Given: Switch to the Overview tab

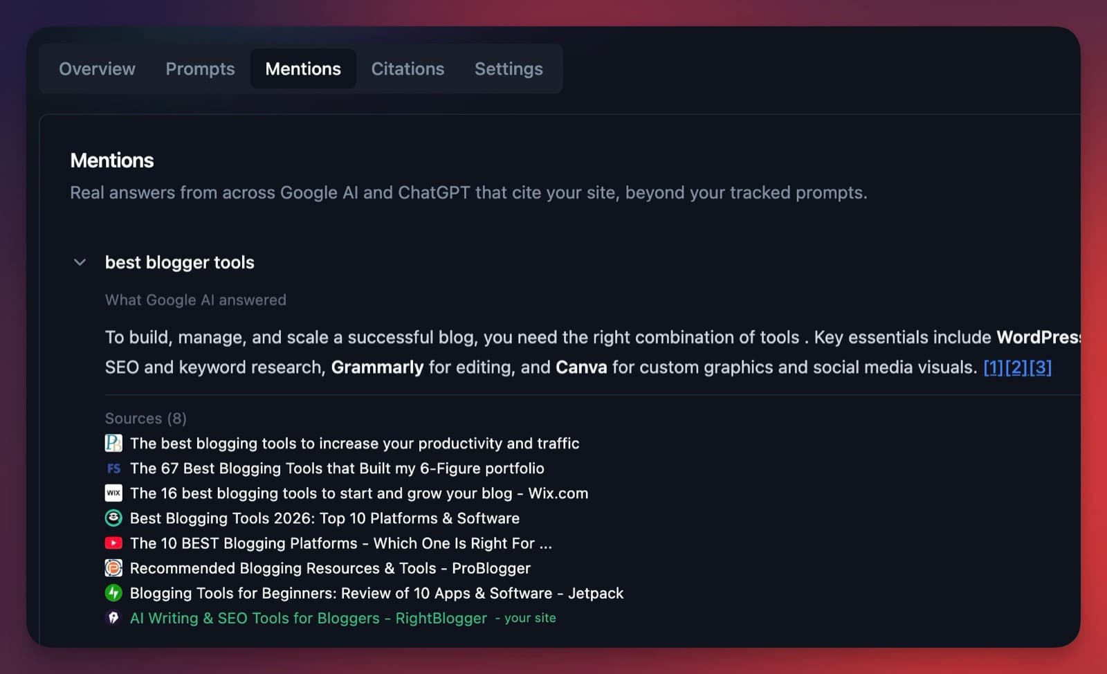Looking at the screenshot, I should [x=97, y=69].
